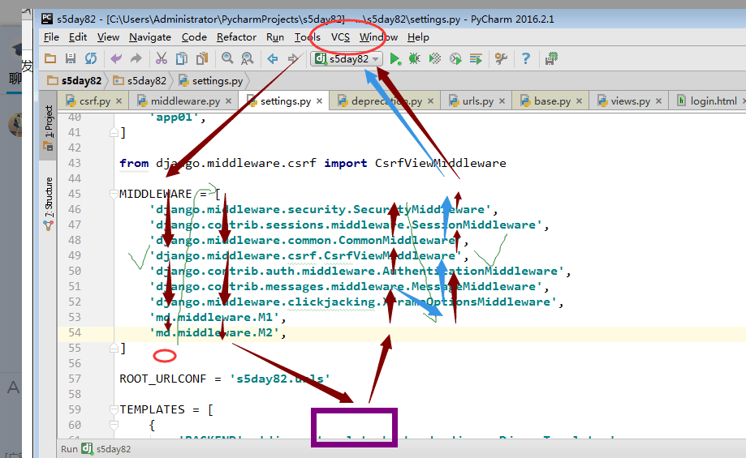Viewport: 746px width, 458px height.
Task: Toggle the 7: Structure tool window
Action: coord(48,203)
